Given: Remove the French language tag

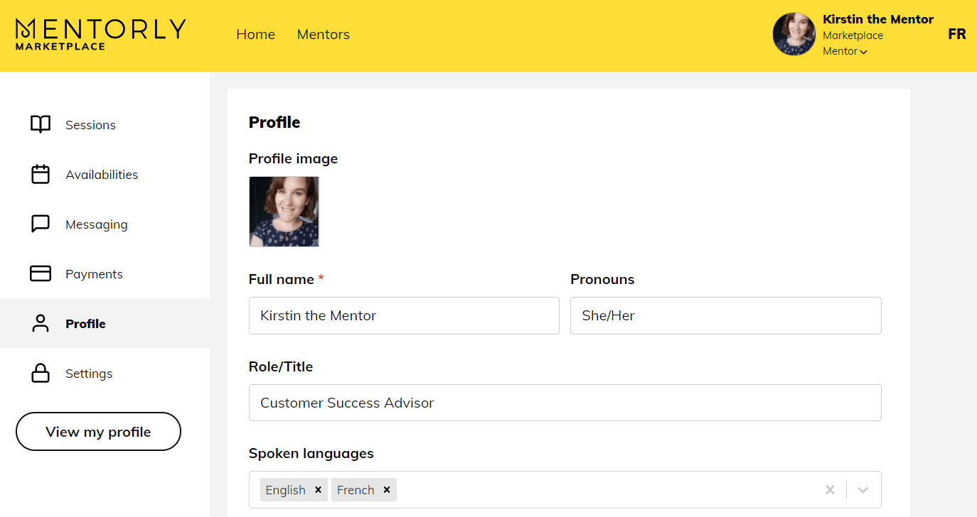Looking at the screenshot, I should (387, 490).
